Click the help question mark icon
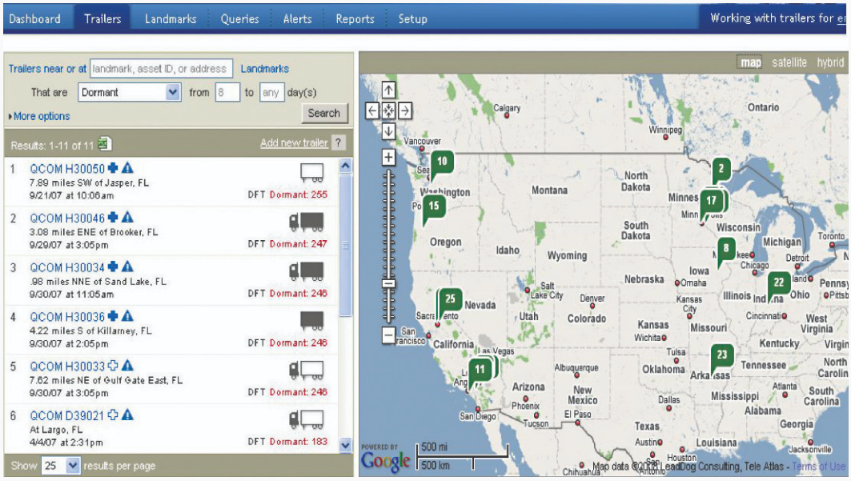The height and width of the screenshot is (481, 851). coord(339,143)
